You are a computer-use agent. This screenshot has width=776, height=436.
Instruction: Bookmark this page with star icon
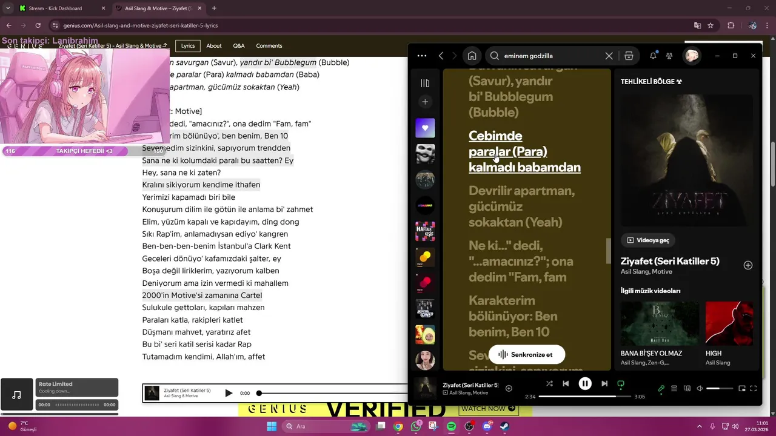(x=711, y=25)
